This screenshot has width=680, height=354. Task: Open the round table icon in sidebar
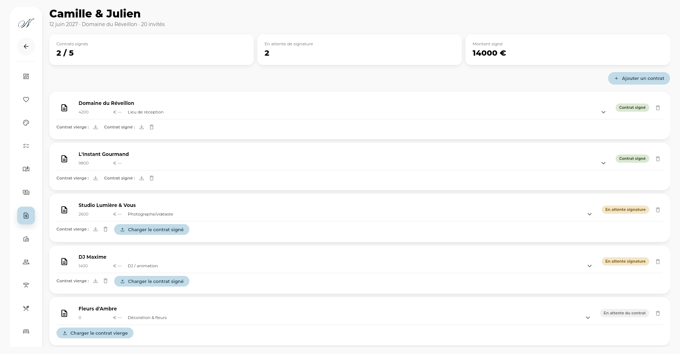coord(26,285)
